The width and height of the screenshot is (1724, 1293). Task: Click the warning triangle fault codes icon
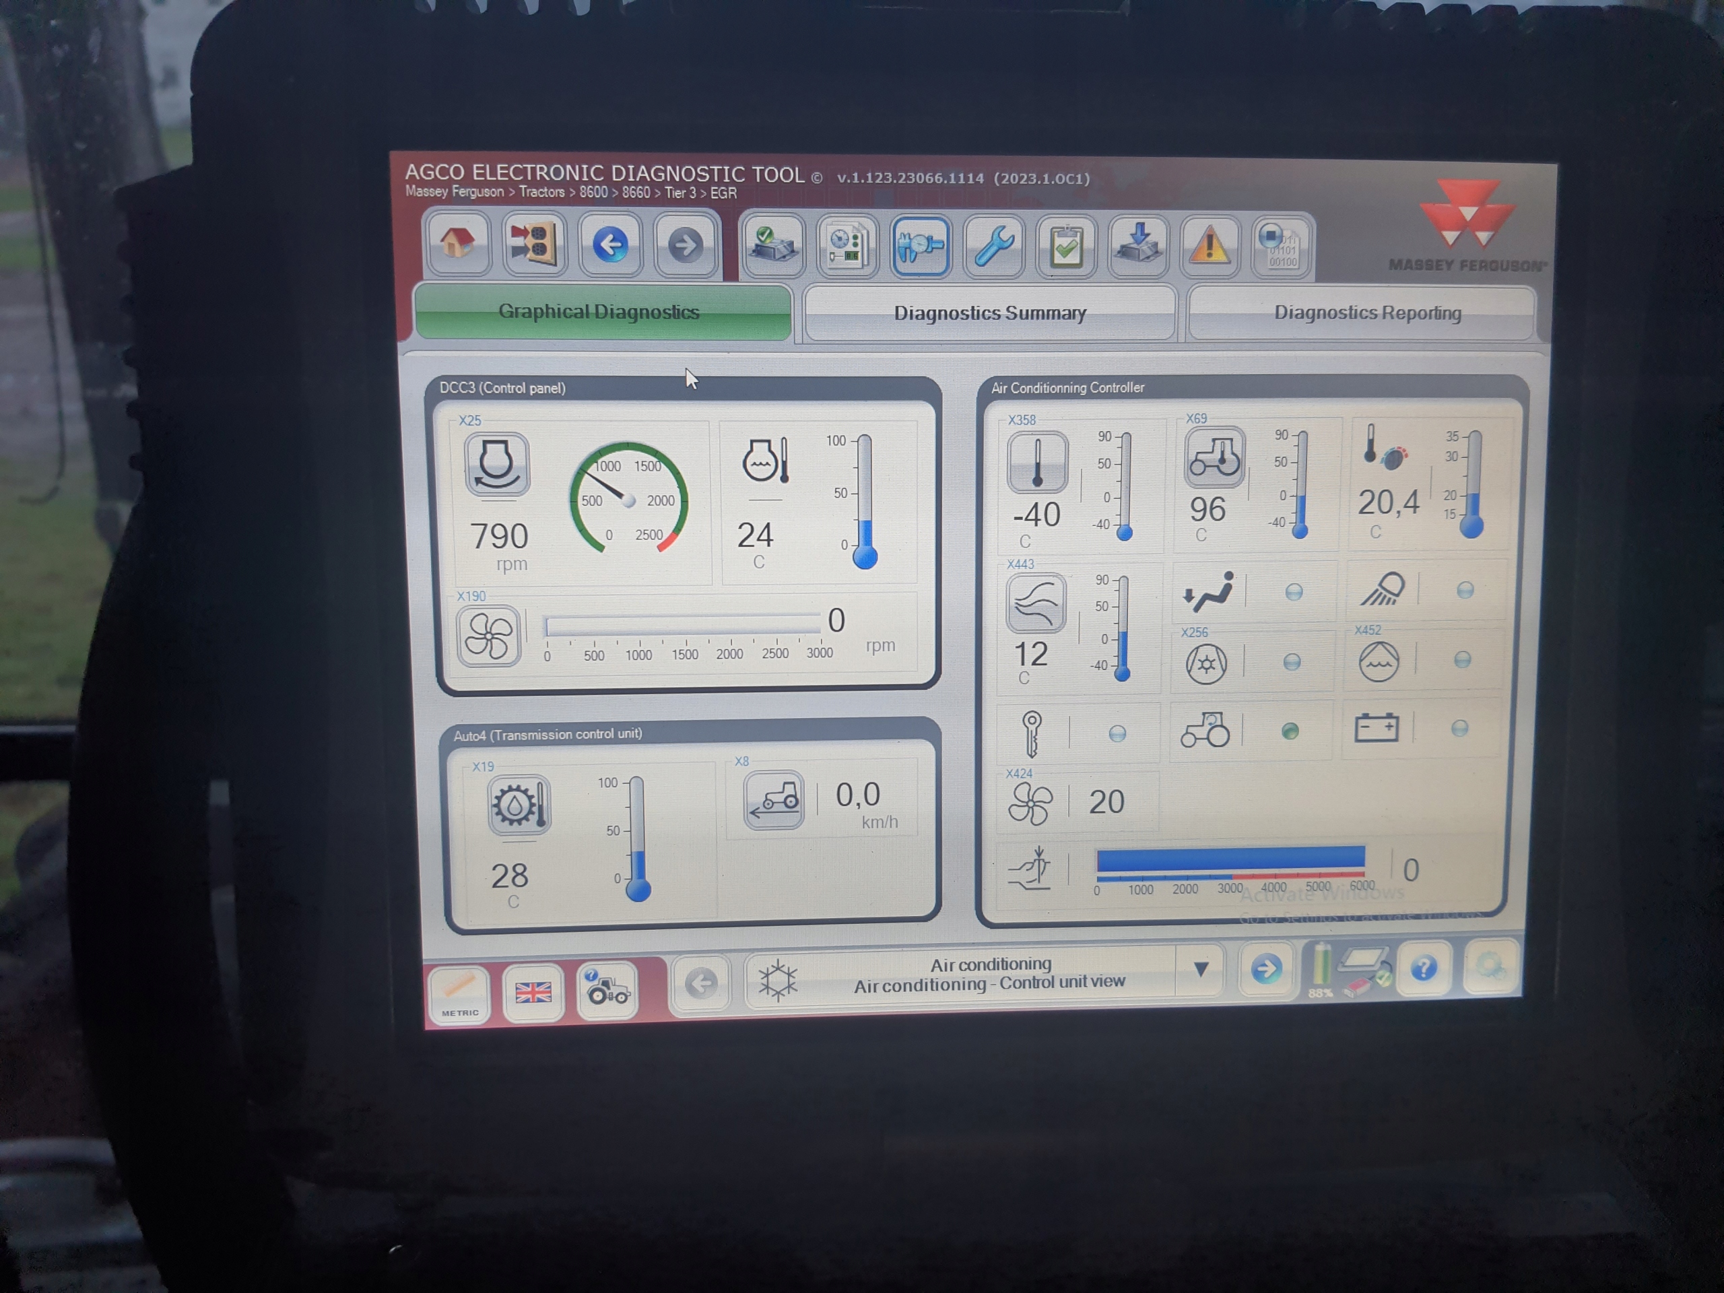point(1208,247)
